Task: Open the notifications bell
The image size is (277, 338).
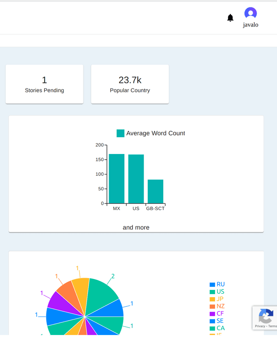Action: (230, 18)
